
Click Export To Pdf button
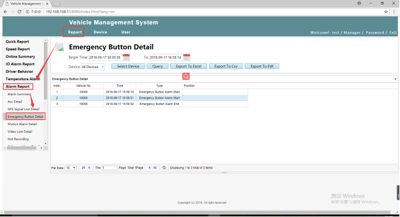click(262, 66)
